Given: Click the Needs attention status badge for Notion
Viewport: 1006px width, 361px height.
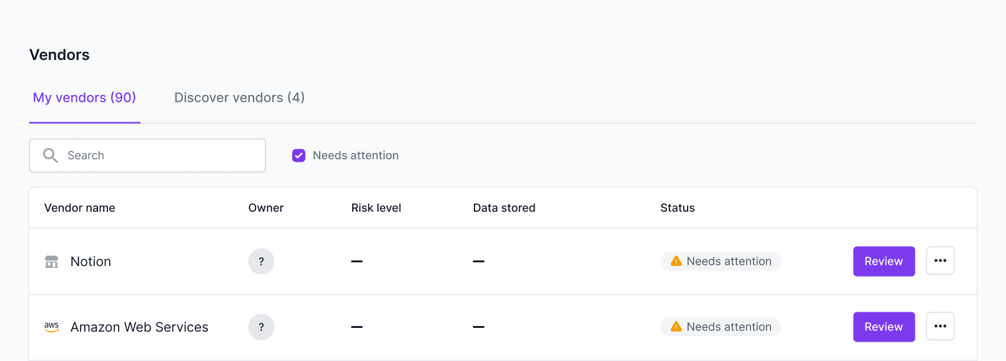Looking at the screenshot, I should [721, 261].
